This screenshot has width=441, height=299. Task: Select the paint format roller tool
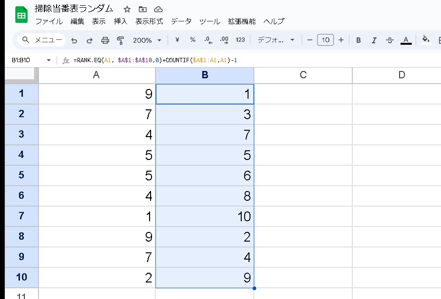point(120,40)
